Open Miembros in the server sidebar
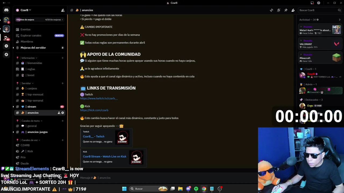The width and height of the screenshot is (344, 193). pos(40,42)
